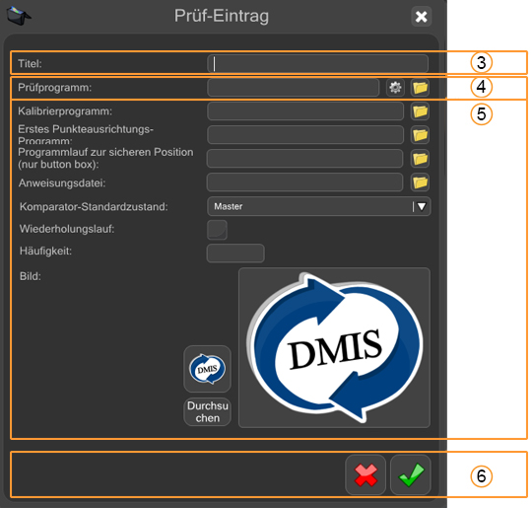Open Prüfprogramm settings gear icon

click(x=395, y=88)
